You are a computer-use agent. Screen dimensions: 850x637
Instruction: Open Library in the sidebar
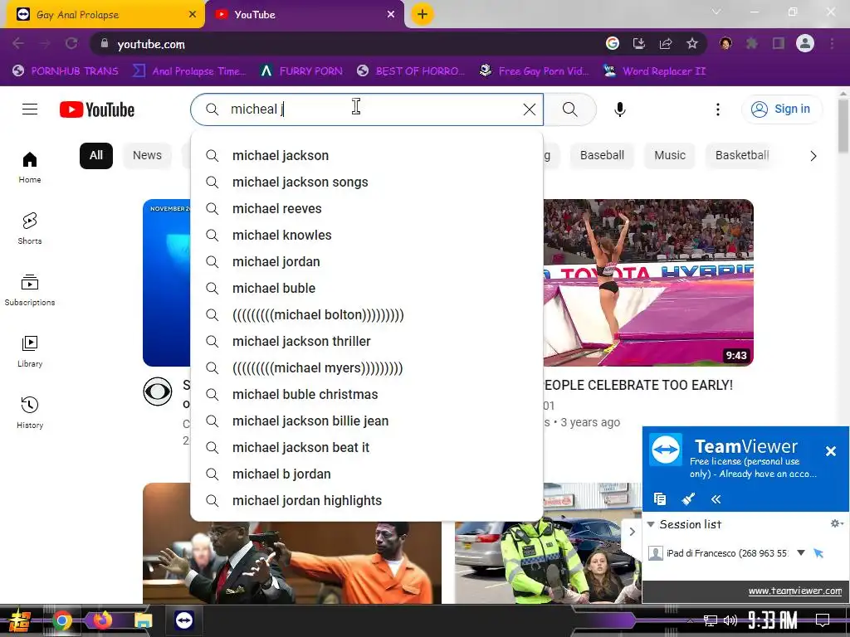[x=30, y=352]
